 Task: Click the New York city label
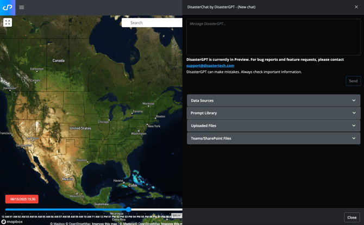[x=154, y=126]
